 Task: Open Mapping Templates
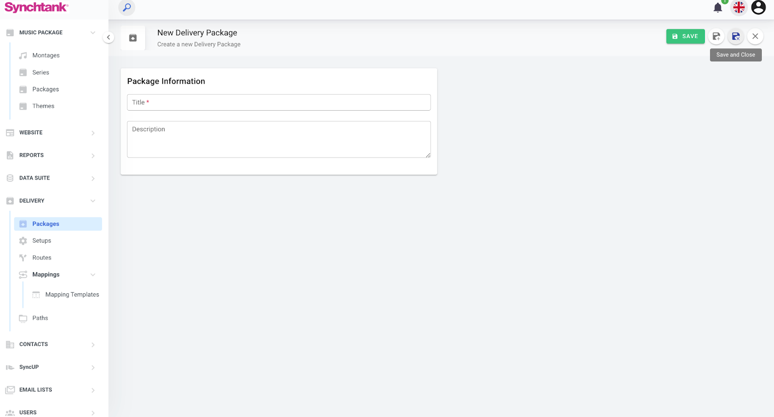pos(72,295)
